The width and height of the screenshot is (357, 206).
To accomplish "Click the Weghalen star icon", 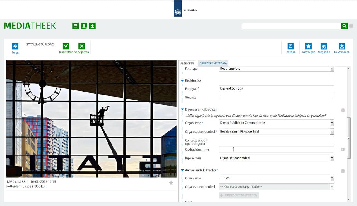I will [324, 46].
